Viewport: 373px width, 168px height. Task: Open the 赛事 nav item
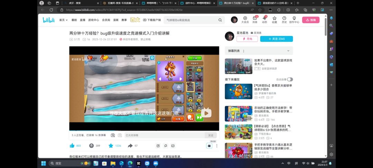pos(124,20)
